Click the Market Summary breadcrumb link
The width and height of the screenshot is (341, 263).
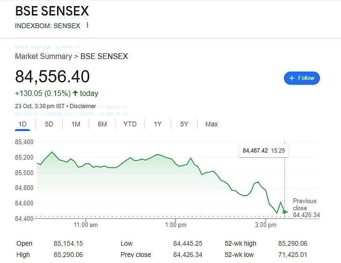coord(43,56)
